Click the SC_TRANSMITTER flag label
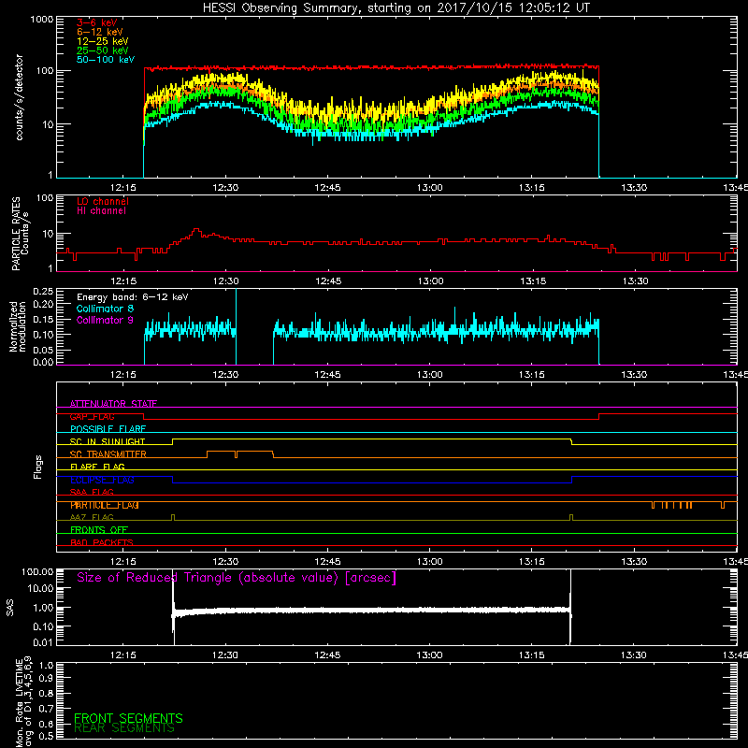The width and height of the screenshot is (748, 748). (108, 454)
